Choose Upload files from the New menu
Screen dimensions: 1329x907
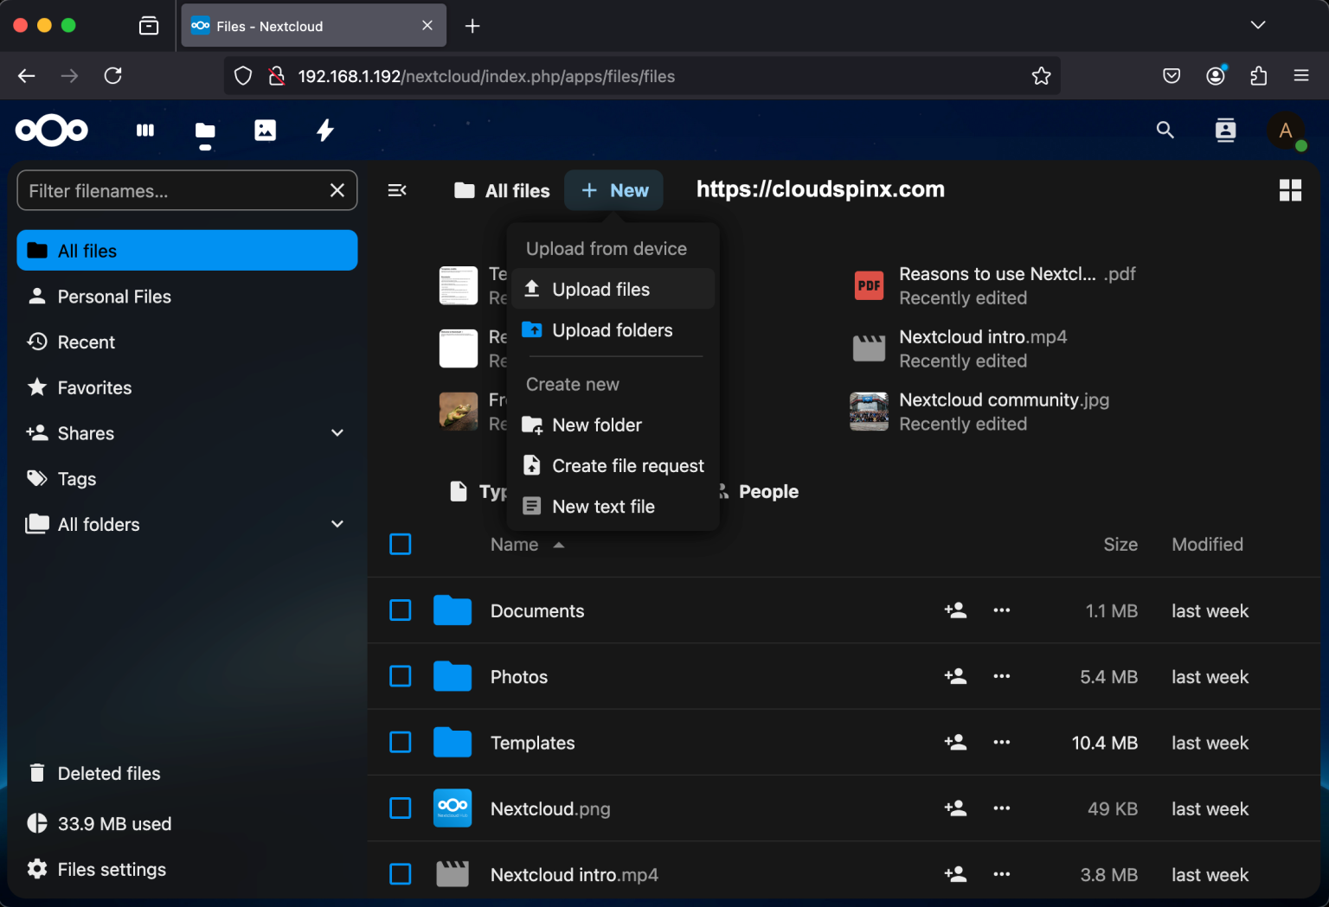(600, 289)
